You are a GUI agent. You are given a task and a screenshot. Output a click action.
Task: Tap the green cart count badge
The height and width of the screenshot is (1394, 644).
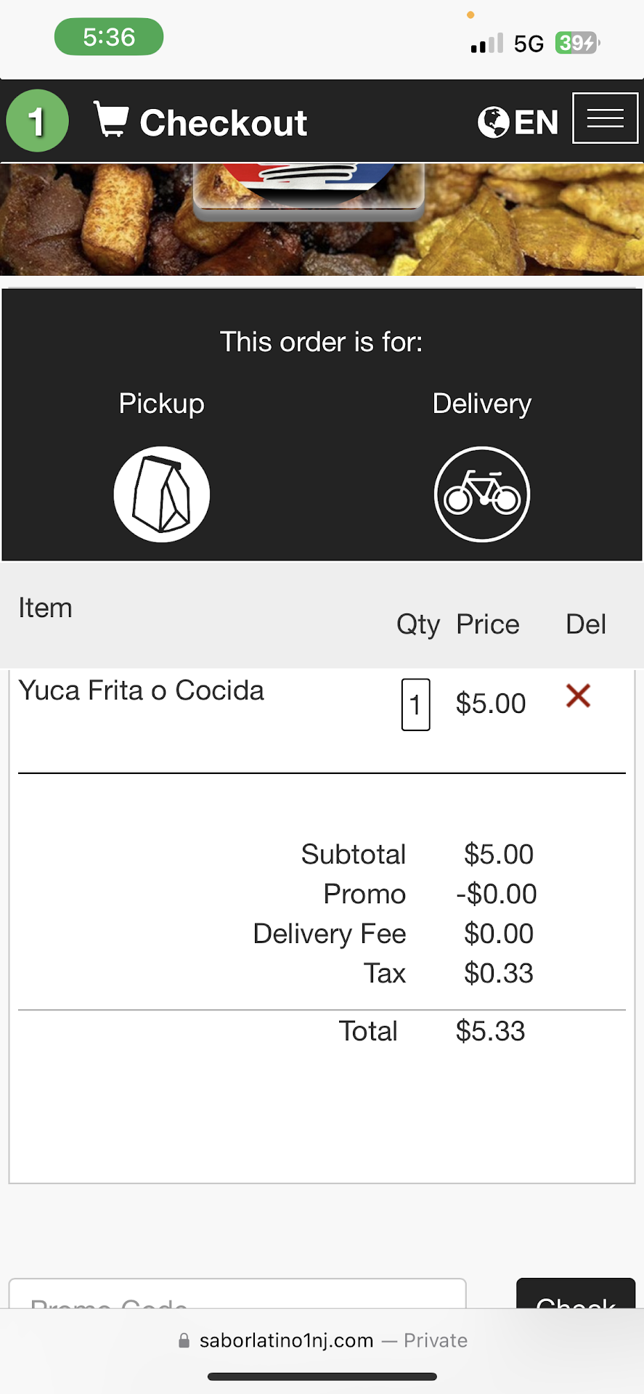37,121
